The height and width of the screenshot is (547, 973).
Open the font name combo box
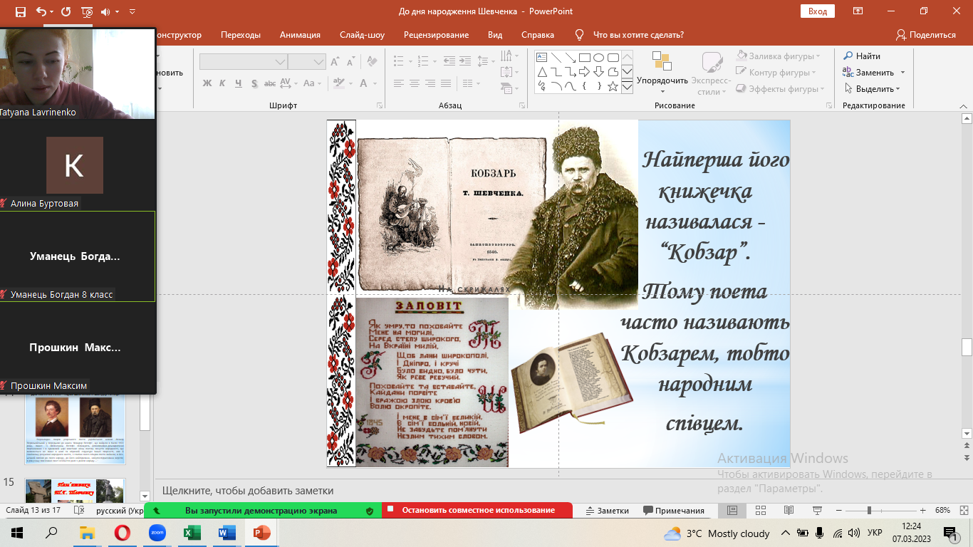(243, 62)
